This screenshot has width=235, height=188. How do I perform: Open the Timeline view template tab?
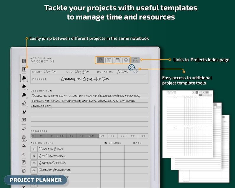tap(109, 60)
